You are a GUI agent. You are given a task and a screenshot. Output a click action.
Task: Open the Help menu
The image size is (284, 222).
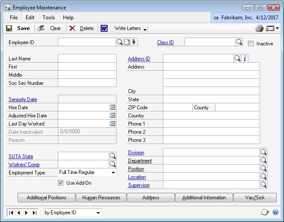tap(68, 18)
